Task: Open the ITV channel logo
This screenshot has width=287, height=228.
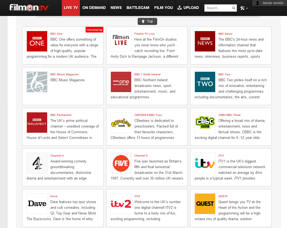Action: (205, 163)
